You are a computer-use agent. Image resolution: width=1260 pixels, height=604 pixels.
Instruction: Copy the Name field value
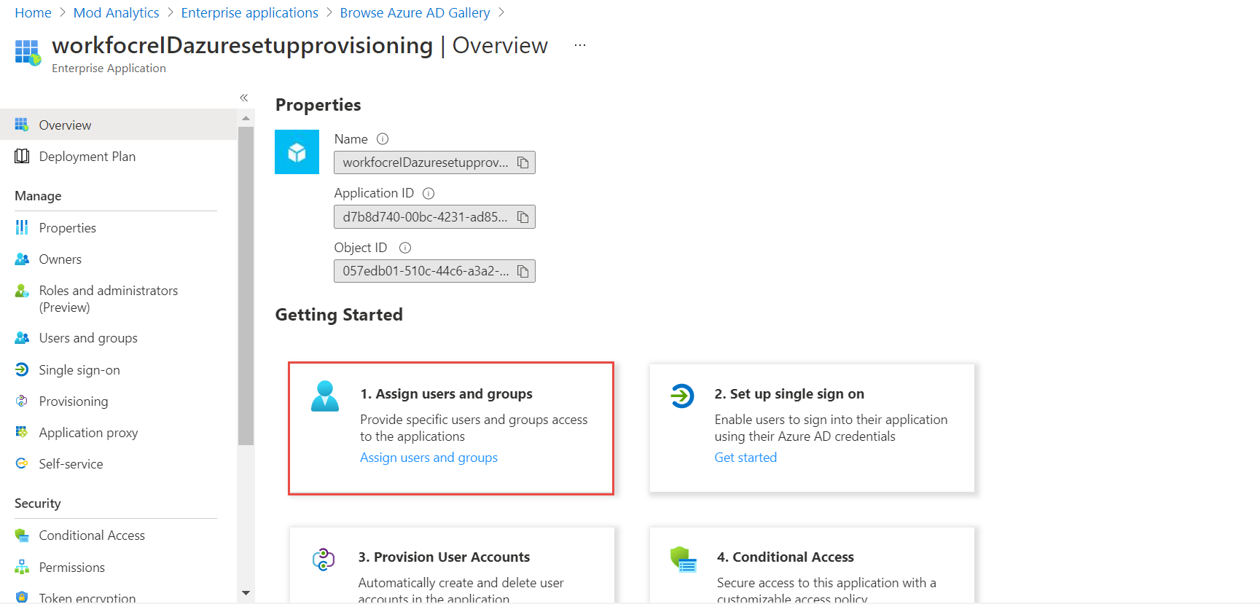523,162
